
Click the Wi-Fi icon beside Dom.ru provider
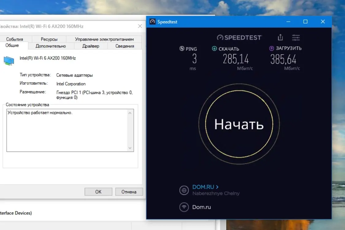[184, 207]
